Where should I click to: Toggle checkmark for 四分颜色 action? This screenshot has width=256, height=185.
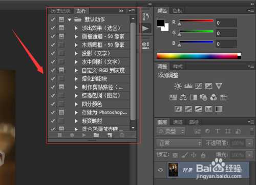tap(53, 104)
